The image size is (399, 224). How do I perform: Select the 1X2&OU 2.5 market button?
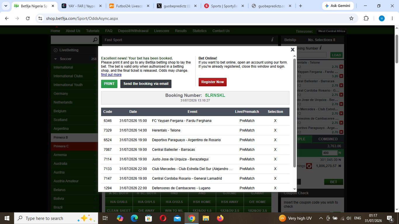point(230,211)
